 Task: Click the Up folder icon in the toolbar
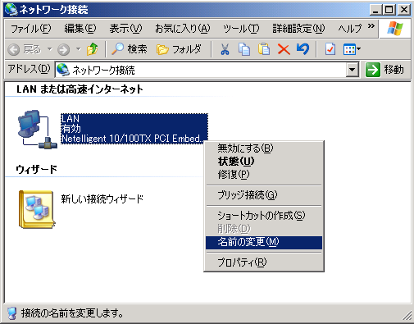click(x=93, y=49)
